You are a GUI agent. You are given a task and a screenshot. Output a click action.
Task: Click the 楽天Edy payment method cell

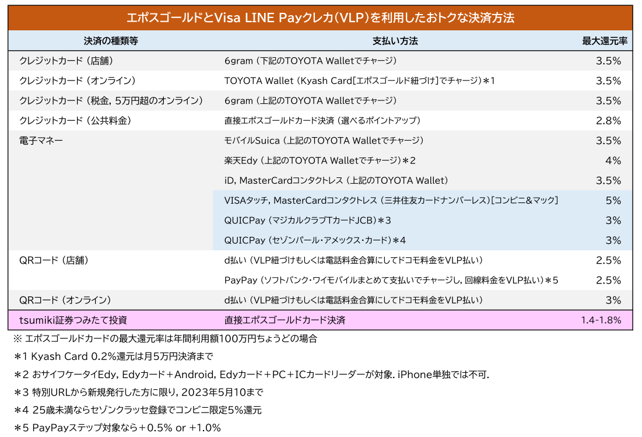320,160
